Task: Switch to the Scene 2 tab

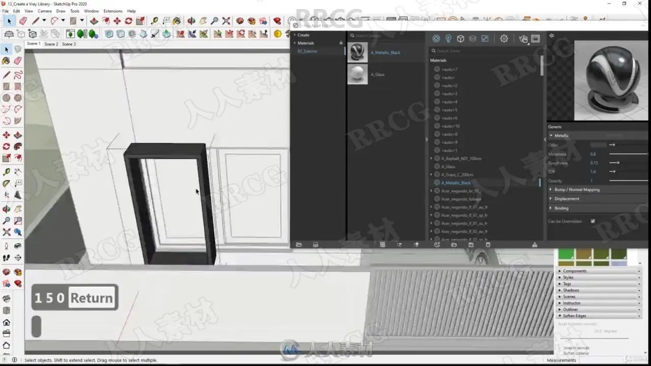Action: [x=51, y=44]
